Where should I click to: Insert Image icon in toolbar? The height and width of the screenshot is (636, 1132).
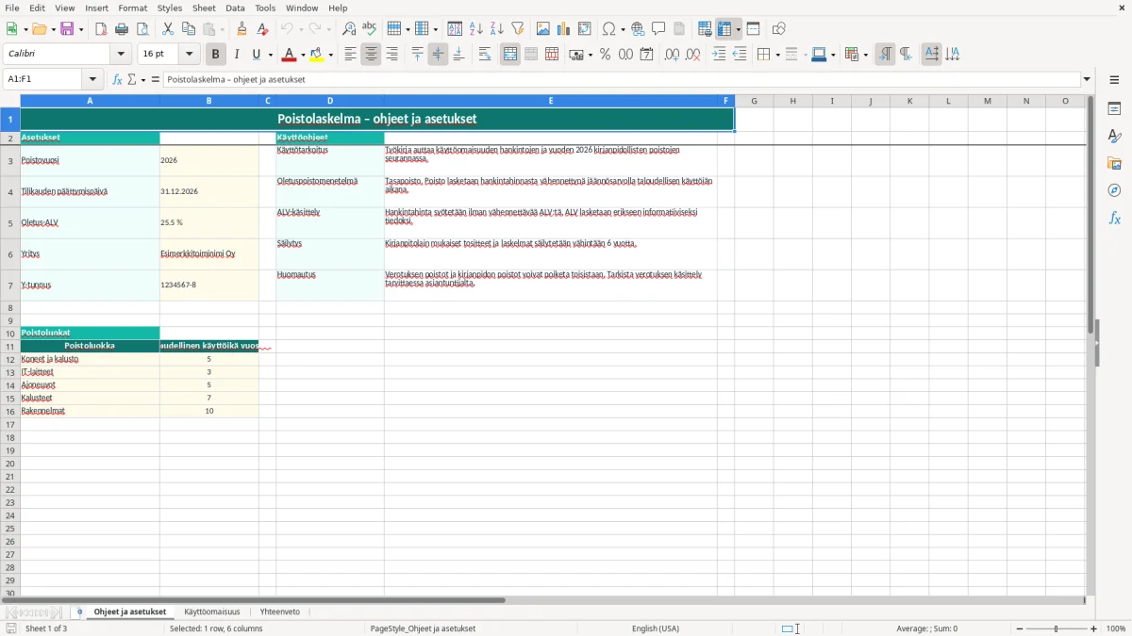coord(543,29)
